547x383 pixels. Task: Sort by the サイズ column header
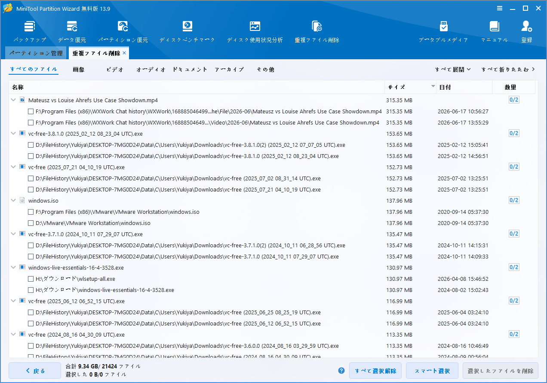pos(410,87)
